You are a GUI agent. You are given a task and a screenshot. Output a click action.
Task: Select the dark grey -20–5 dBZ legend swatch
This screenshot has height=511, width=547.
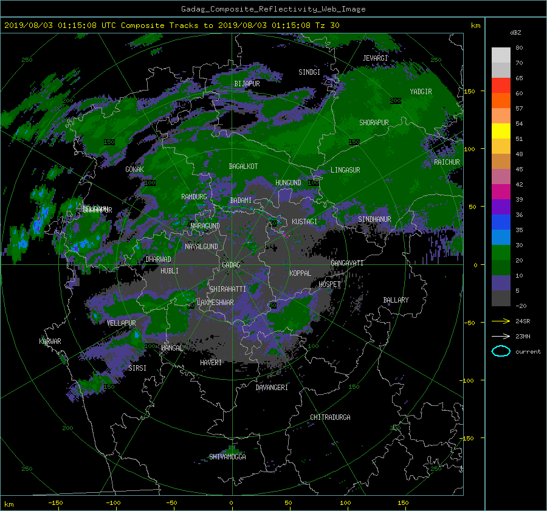501,298
